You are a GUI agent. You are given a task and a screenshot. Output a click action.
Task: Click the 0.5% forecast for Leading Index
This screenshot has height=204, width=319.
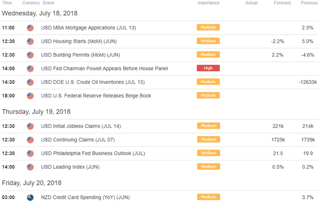click(278, 167)
